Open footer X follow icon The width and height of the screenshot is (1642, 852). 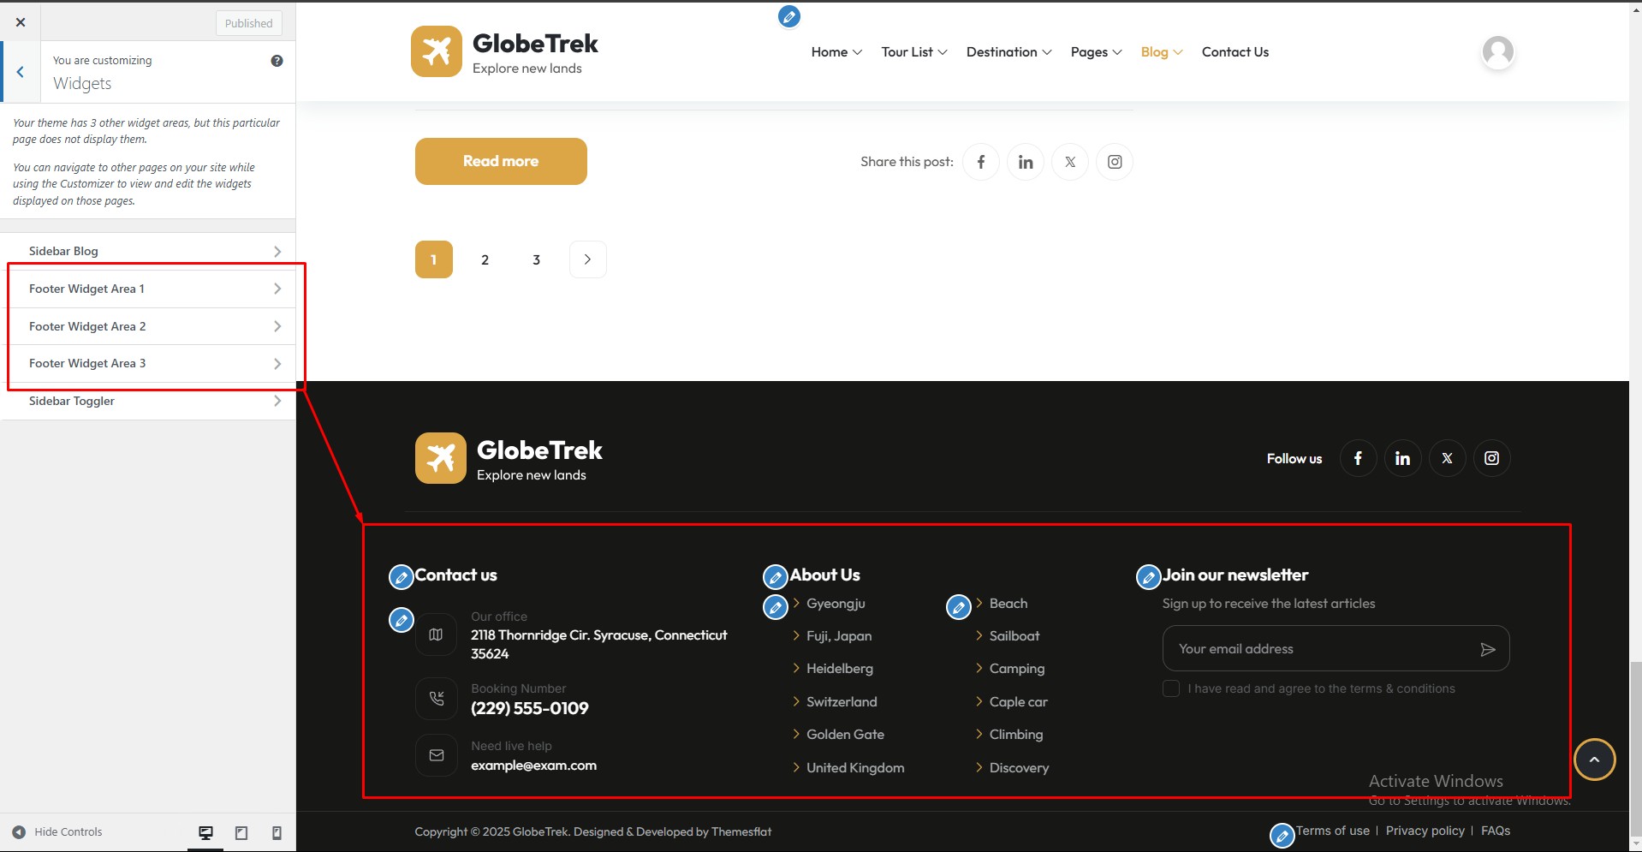1447,458
